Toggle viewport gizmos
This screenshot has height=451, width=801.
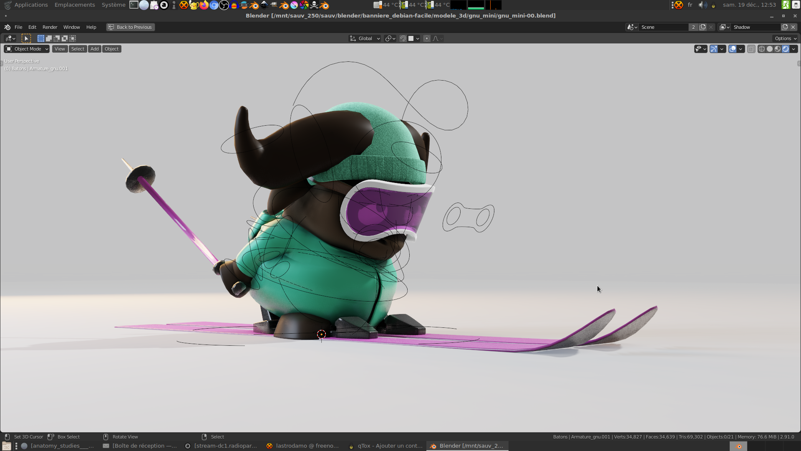714,49
